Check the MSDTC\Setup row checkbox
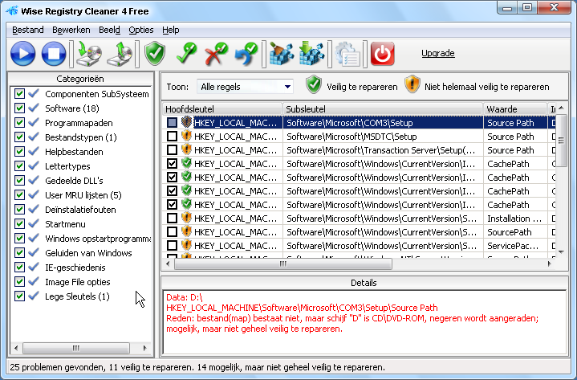The image size is (577, 380). [x=172, y=137]
